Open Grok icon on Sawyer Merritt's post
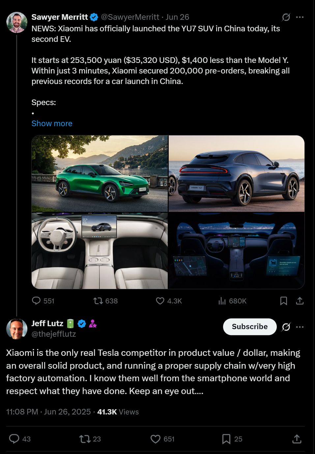Screen dimensions: 315x454 [286, 17]
